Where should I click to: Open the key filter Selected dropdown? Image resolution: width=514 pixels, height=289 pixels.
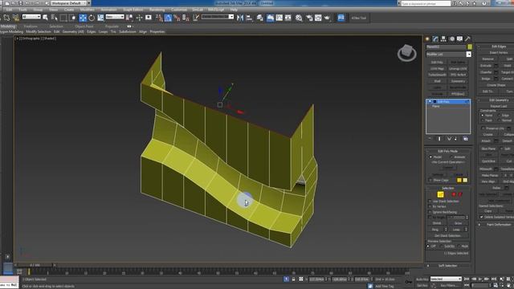coord(446,279)
